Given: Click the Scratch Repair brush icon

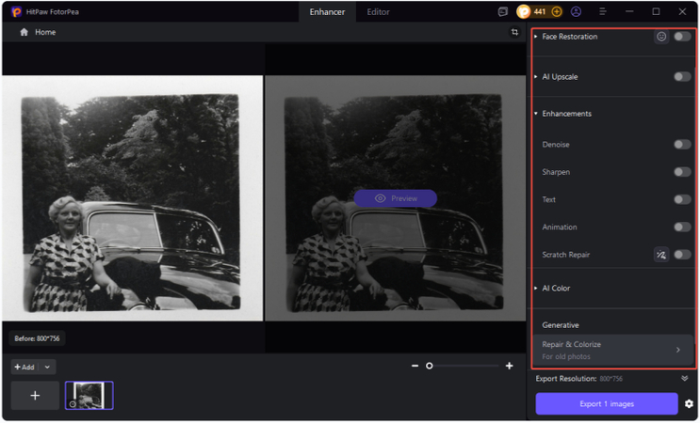Looking at the screenshot, I should click(661, 255).
